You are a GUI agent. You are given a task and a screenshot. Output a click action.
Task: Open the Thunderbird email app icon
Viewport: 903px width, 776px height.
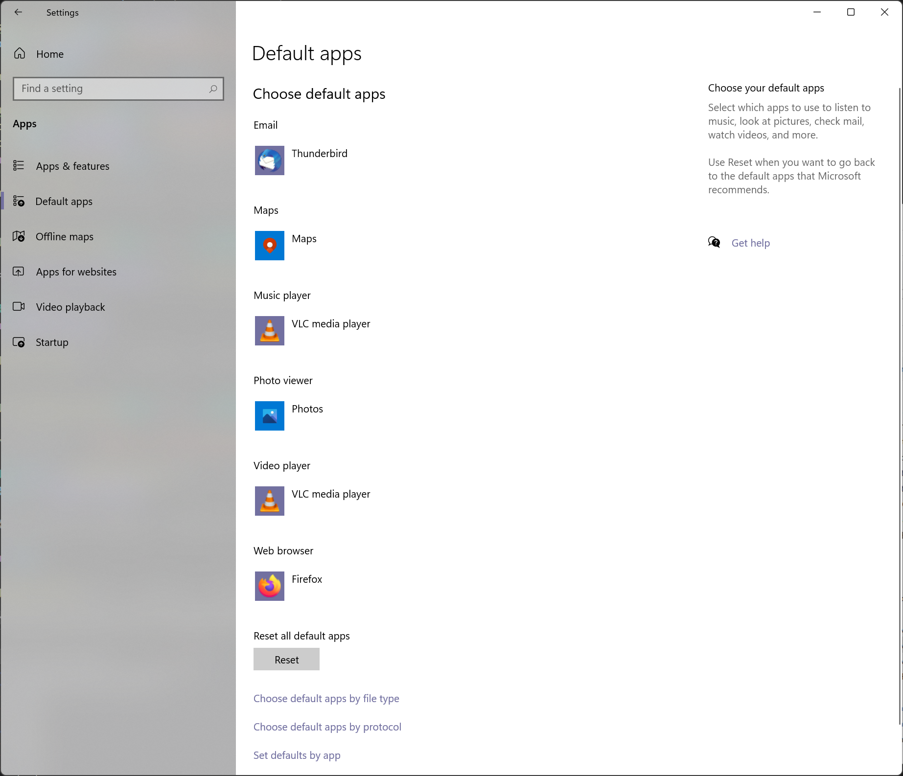pos(269,160)
